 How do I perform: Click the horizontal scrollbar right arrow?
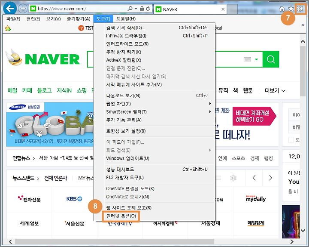pyautogui.click(x=292, y=241)
